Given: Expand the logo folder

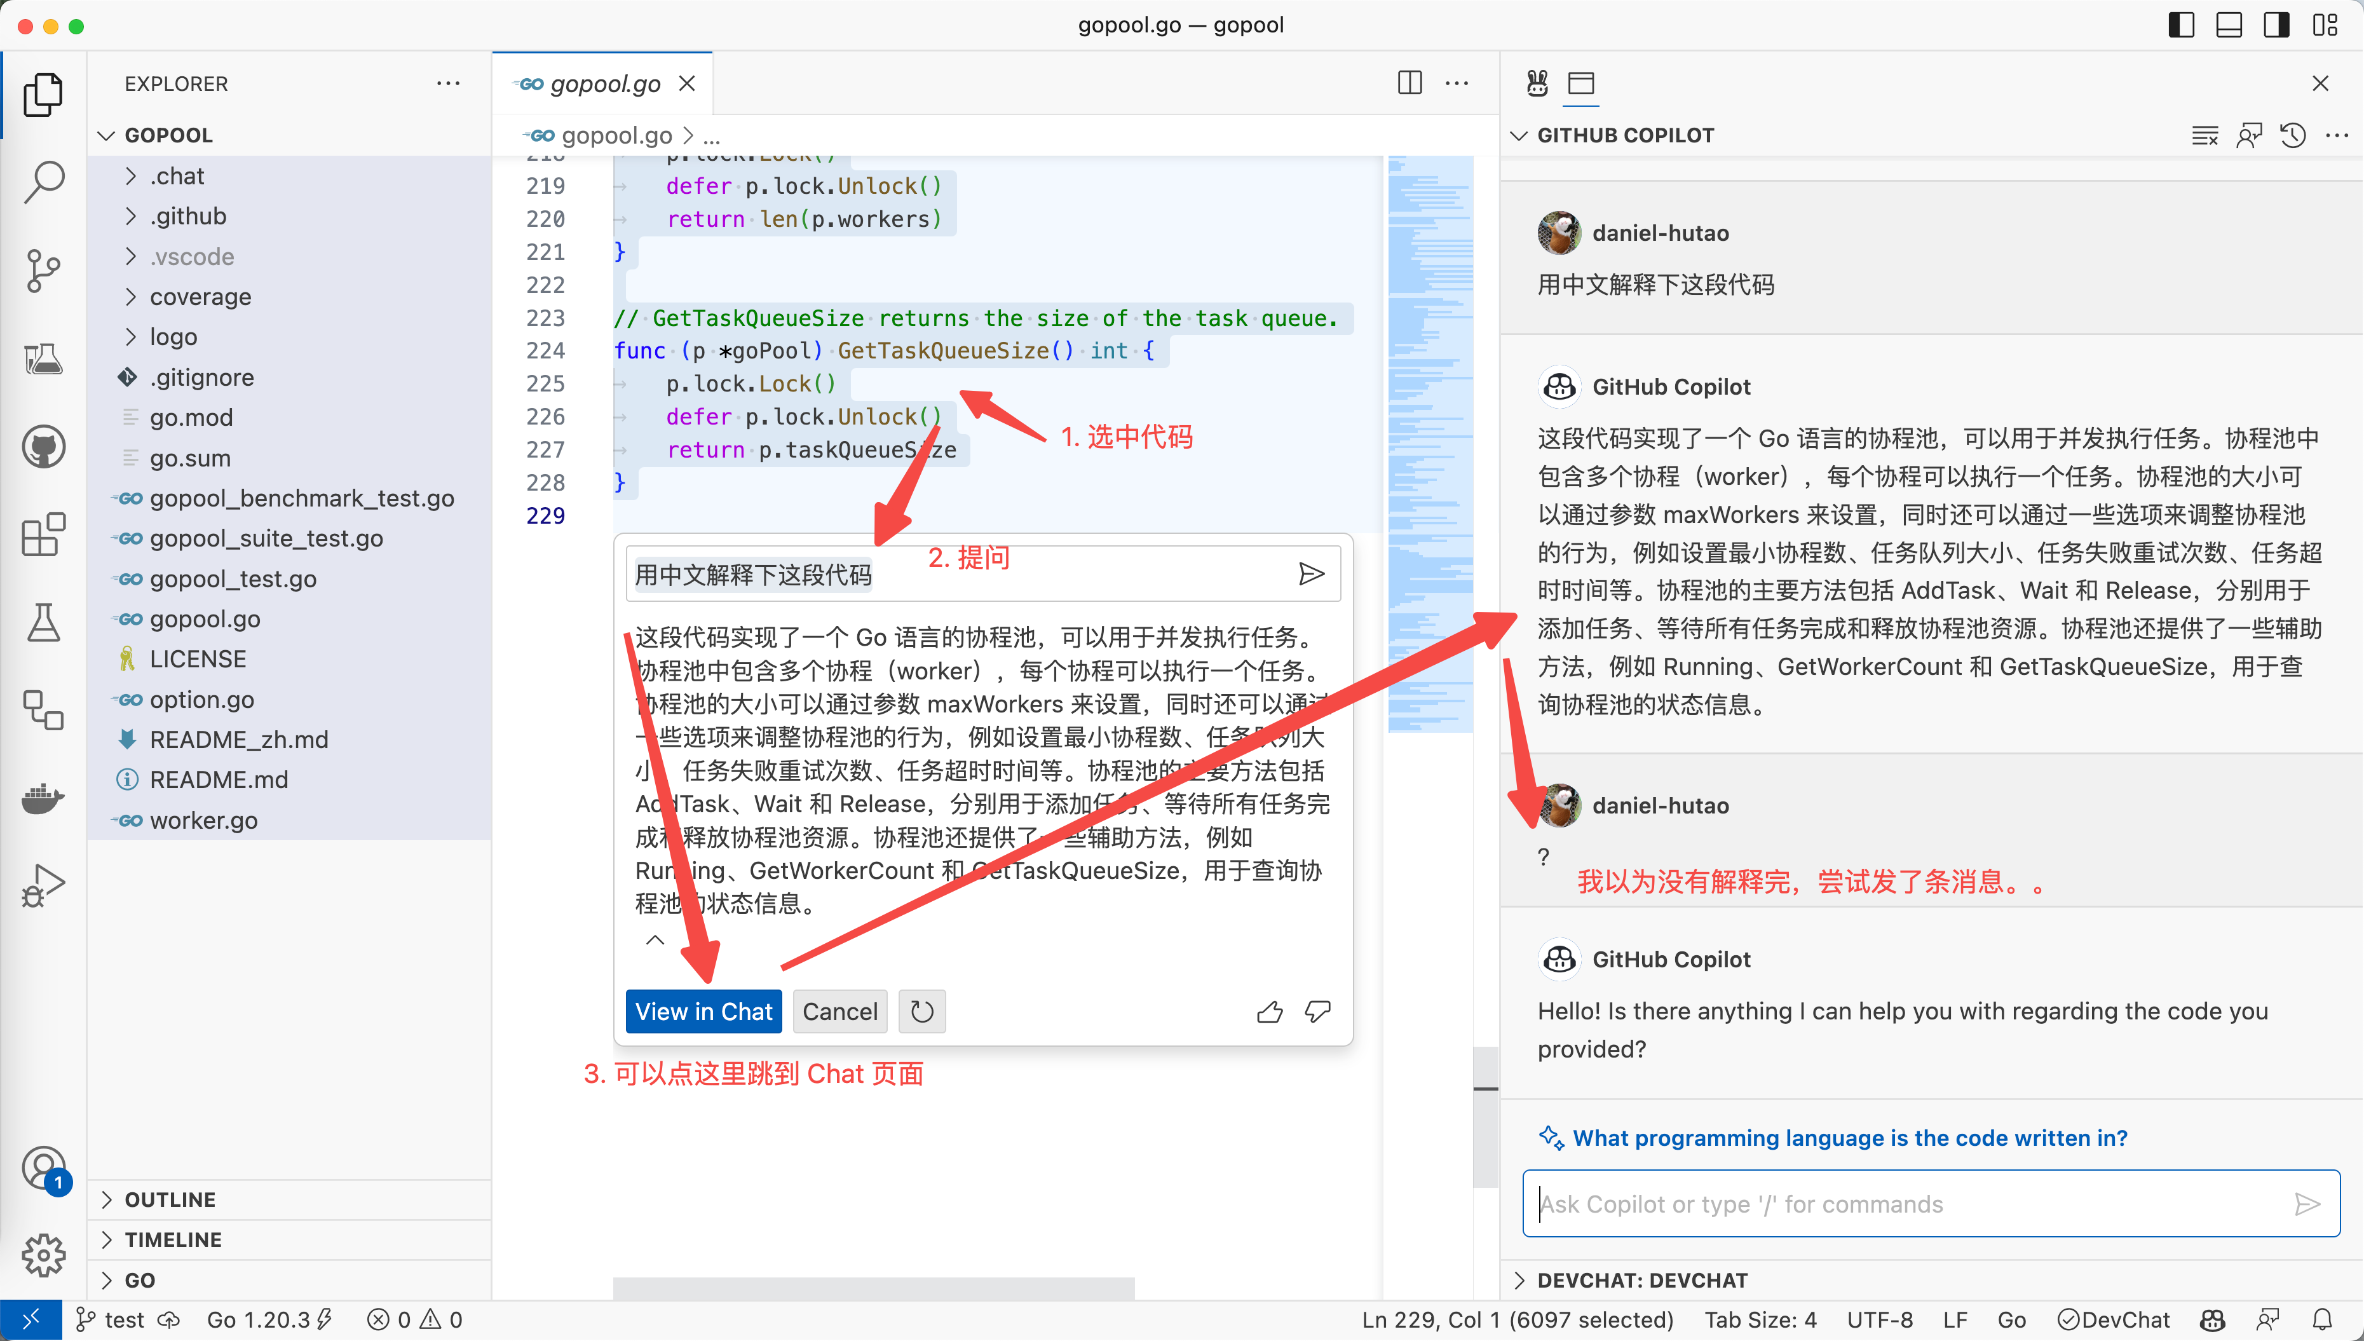Looking at the screenshot, I should tap(289, 337).
